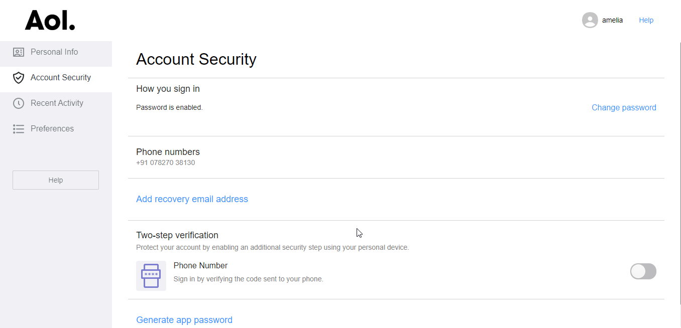The image size is (681, 328).
Task: Click Add recovery email address
Action: [x=192, y=199]
